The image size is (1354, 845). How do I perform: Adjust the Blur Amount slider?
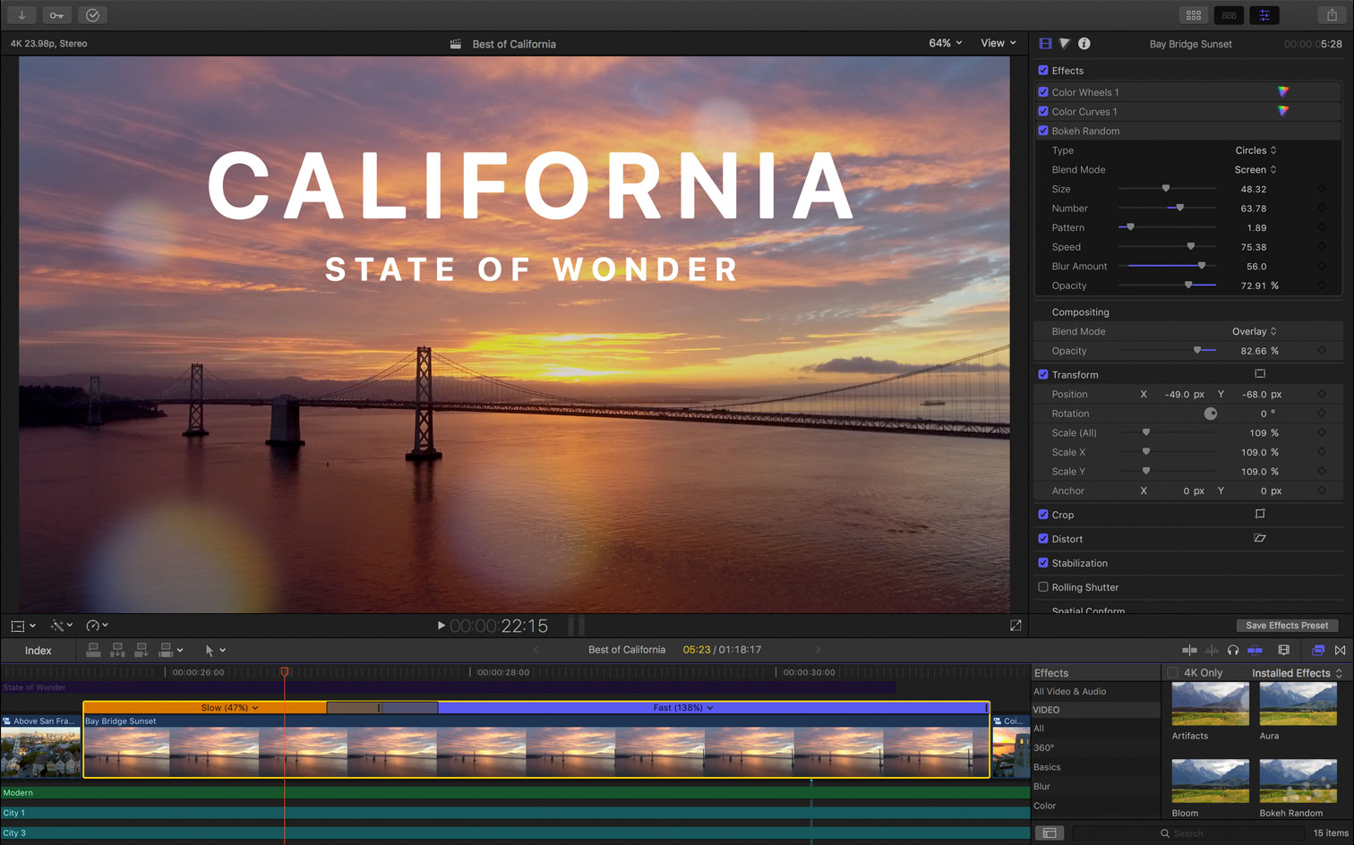(1201, 266)
